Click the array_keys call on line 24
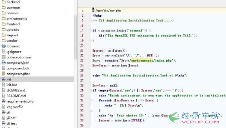This screenshot has height=128, width=226. pos(120,66)
